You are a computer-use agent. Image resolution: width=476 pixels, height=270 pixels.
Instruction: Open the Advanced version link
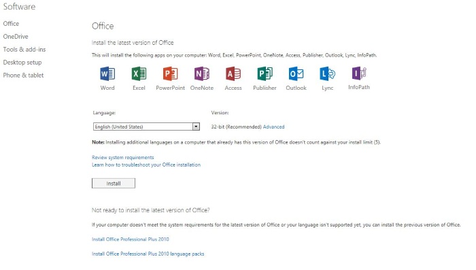click(273, 126)
